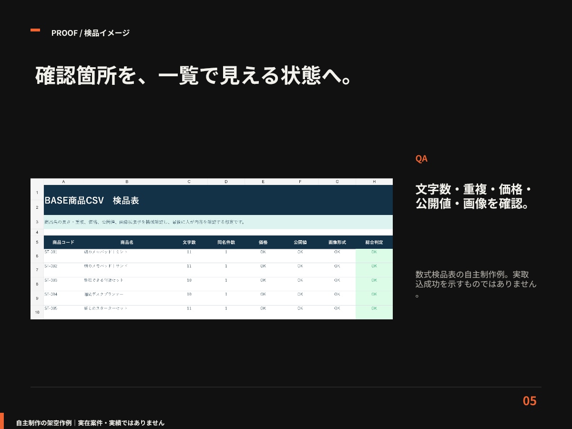Image resolution: width=572 pixels, height=429 pixels.
Task: Click the '数式検品表の自主制作例' disclaimer paragraph
Action: point(476,285)
